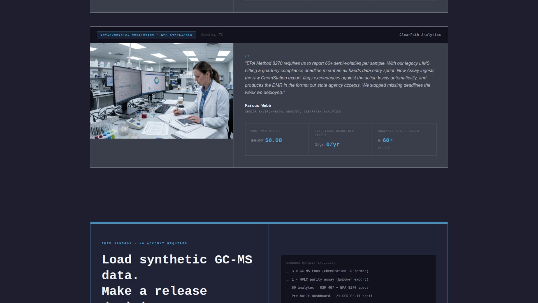Click the Compliance Deadlines Missed label
The width and height of the screenshot is (538, 303).
pos(334,133)
